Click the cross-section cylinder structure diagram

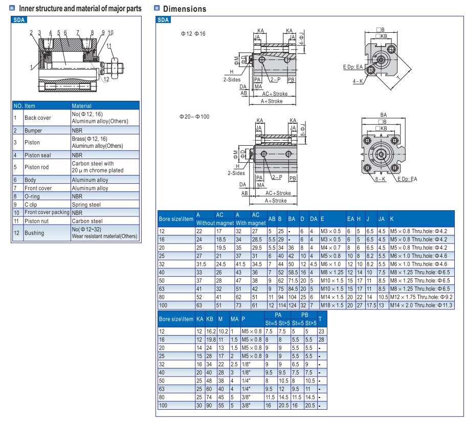[x=77, y=61]
